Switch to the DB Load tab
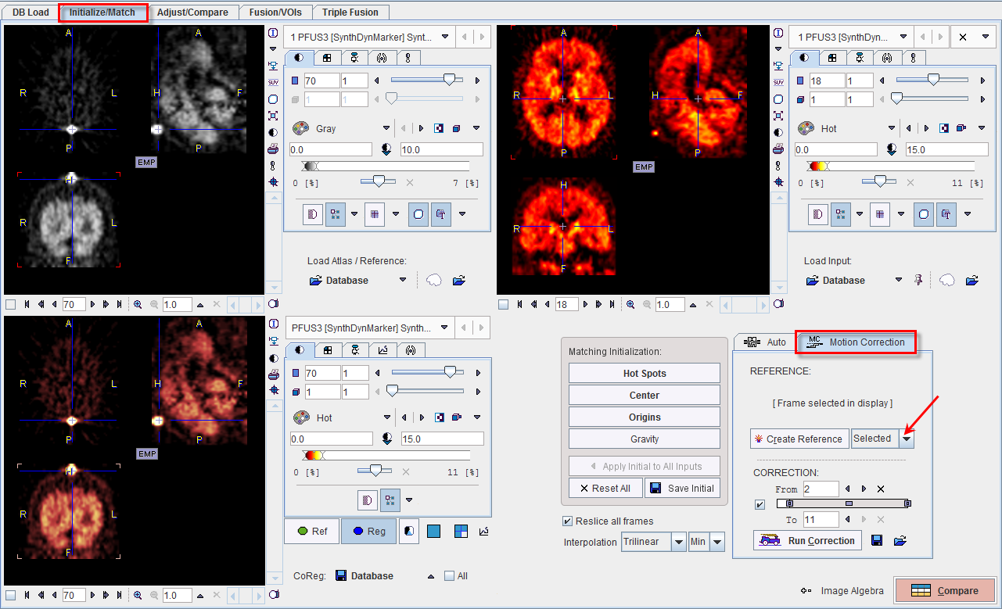 [x=31, y=13]
